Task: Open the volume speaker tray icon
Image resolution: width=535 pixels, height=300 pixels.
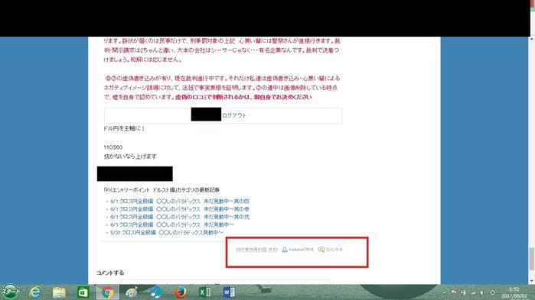Action: click(482, 292)
